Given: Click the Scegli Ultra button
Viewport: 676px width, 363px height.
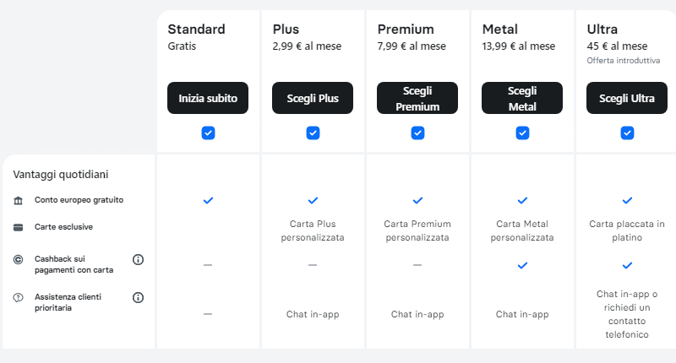Looking at the screenshot, I should pos(627,98).
